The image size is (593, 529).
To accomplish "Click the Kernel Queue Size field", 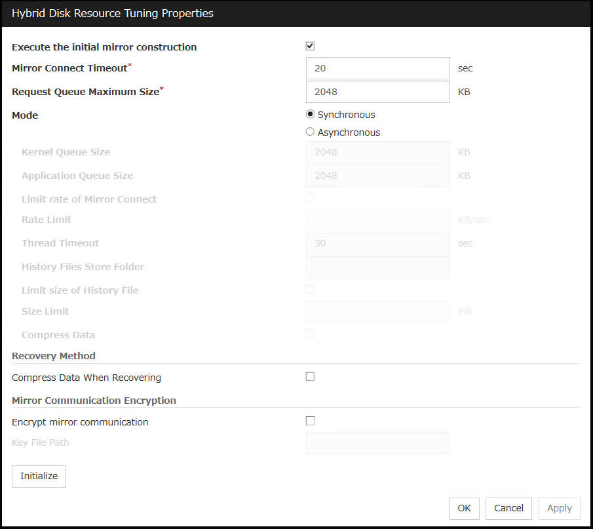I will click(x=377, y=152).
